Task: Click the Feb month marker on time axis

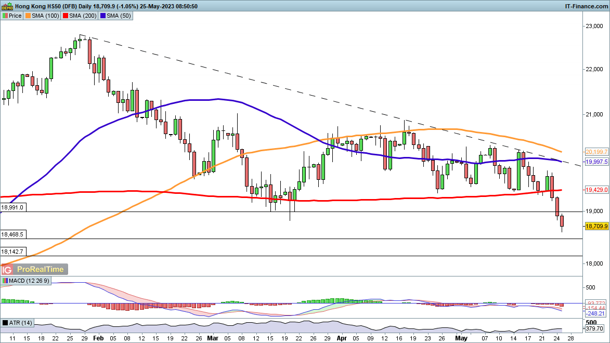Action: click(x=98, y=338)
